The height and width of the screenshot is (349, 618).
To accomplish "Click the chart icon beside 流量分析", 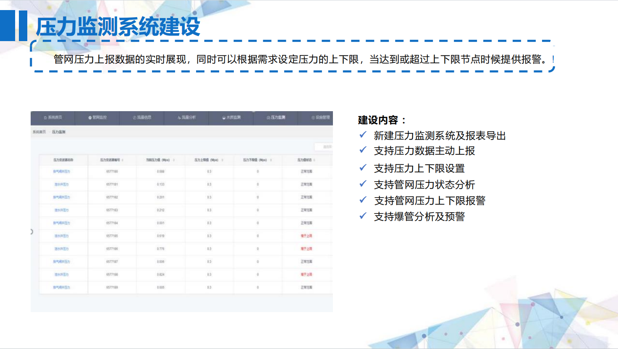I will click(x=179, y=118).
